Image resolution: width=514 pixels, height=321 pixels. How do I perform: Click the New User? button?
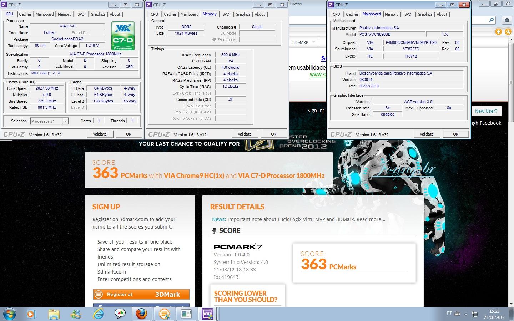click(x=486, y=111)
